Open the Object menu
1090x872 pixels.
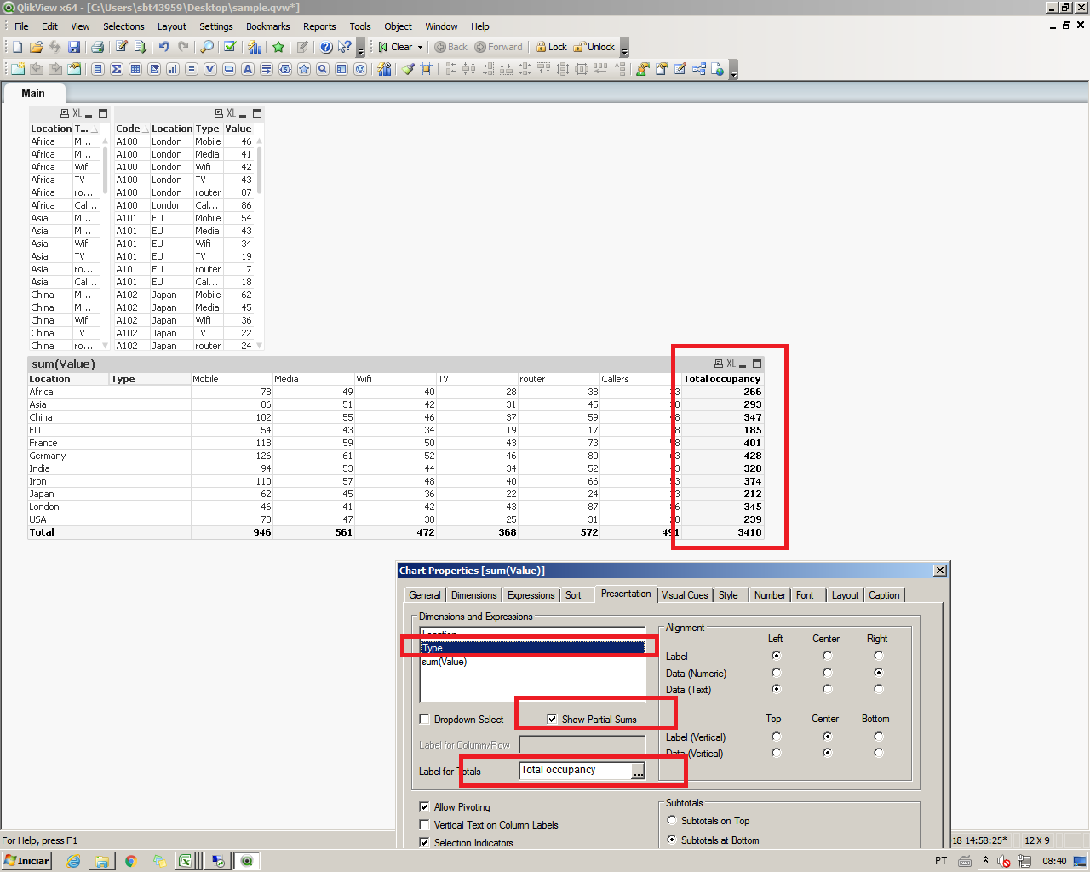pyautogui.click(x=398, y=26)
